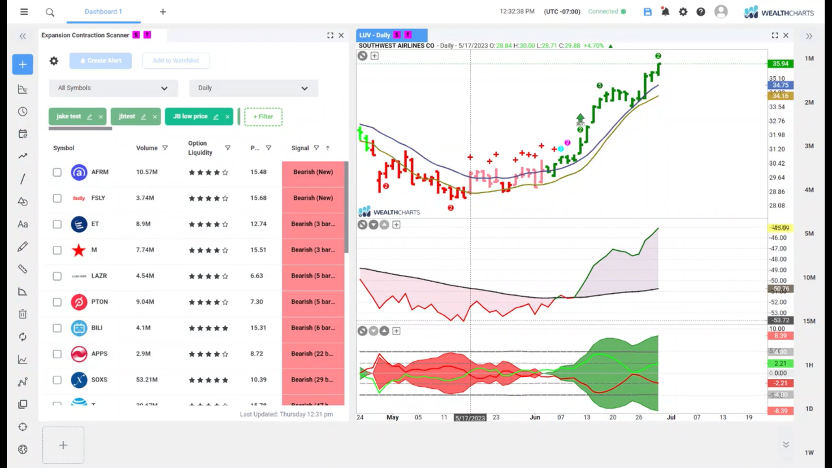Click the blue add widget plus button
The image size is (832, 468).
(x=23, y=65)
